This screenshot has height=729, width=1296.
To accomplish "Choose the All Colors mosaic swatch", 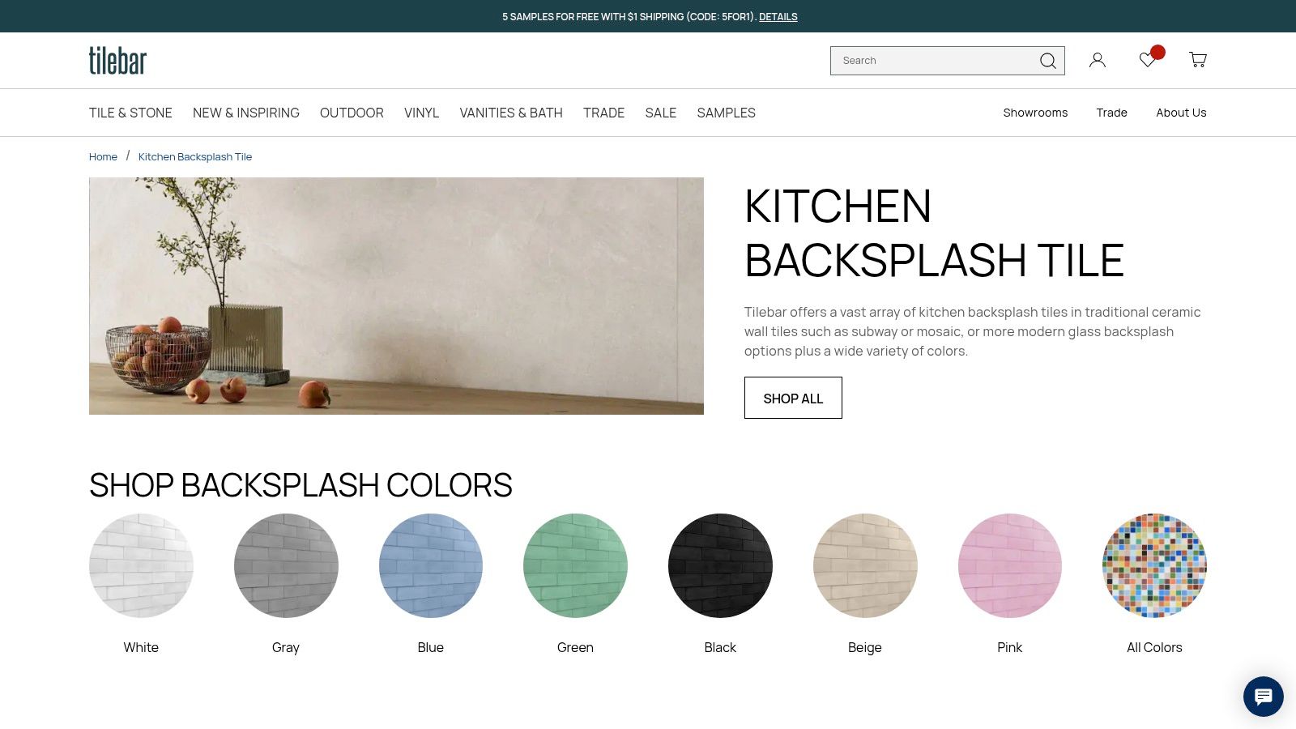I will tap(1154, 565).
